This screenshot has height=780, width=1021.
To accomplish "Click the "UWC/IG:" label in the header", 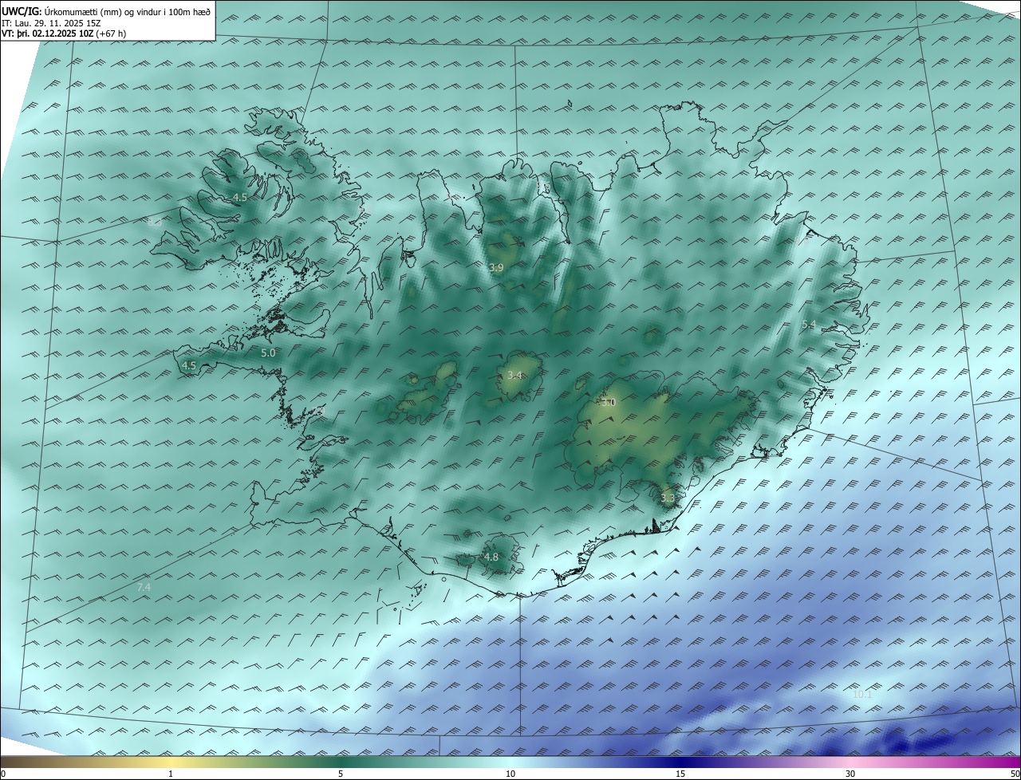I will [22, 11].
